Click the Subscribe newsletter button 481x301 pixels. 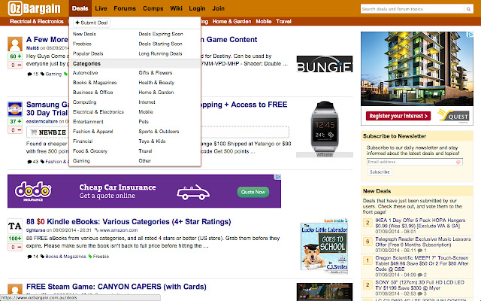(x=380, y=172)
